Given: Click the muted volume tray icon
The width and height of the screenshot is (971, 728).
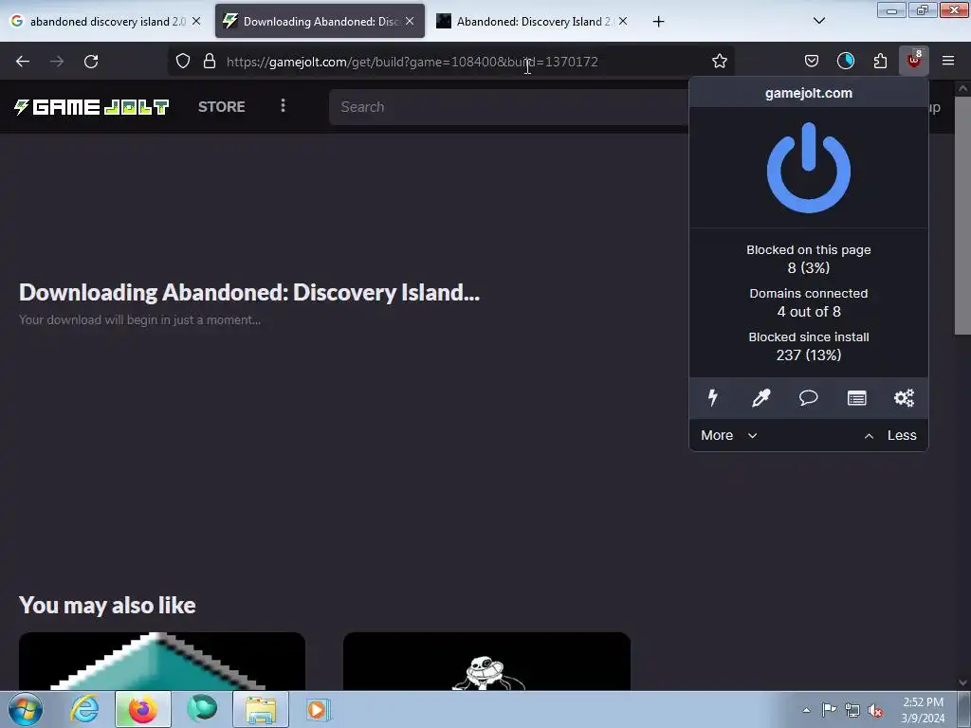Looking at the screenshot, I should (x=875, y=710).
